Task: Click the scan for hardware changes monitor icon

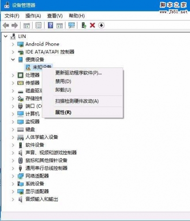Action: [x=72, y=25]
